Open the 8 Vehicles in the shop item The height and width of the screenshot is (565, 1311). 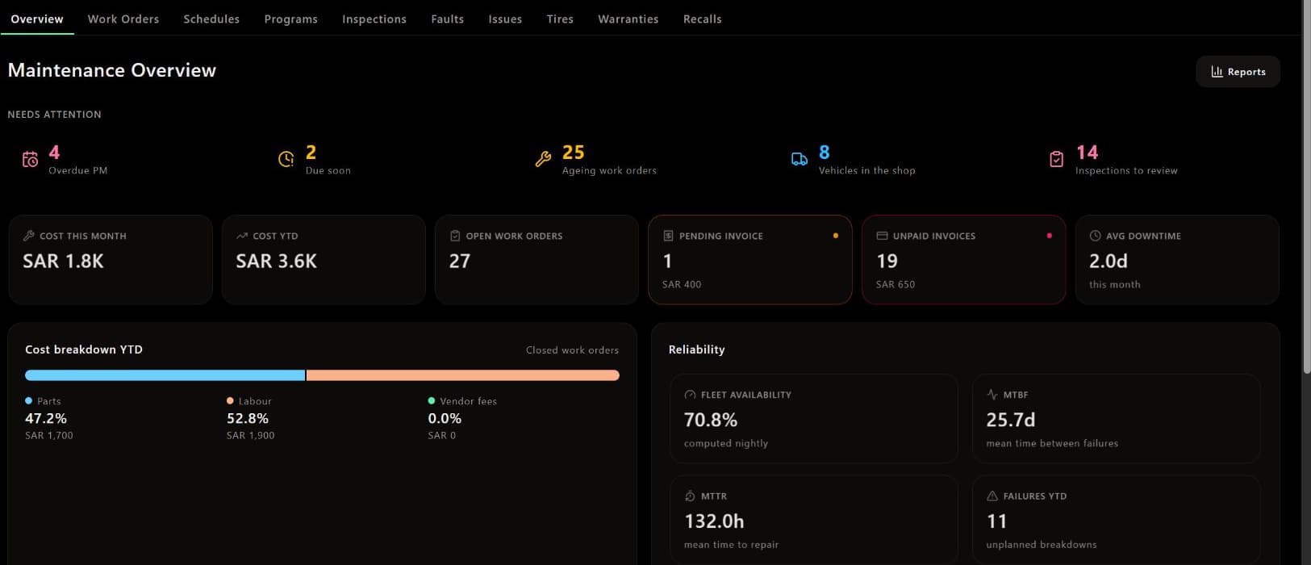853,160
